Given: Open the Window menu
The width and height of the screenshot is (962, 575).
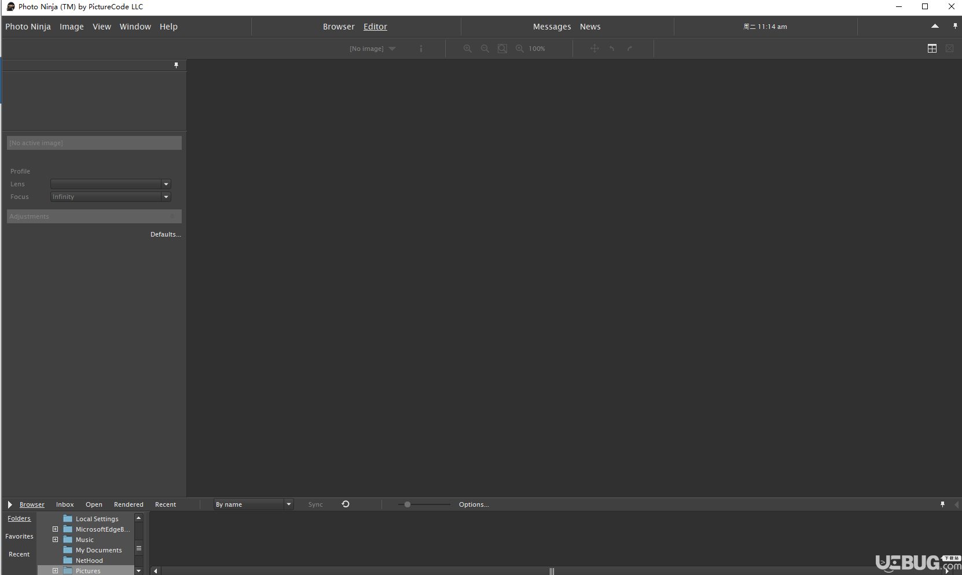Looking at the screenshot, I should click(135, 27).
